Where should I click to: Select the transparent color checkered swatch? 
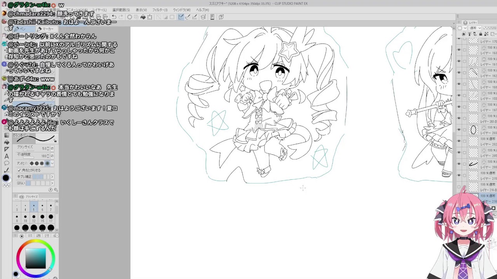[7, 186]
